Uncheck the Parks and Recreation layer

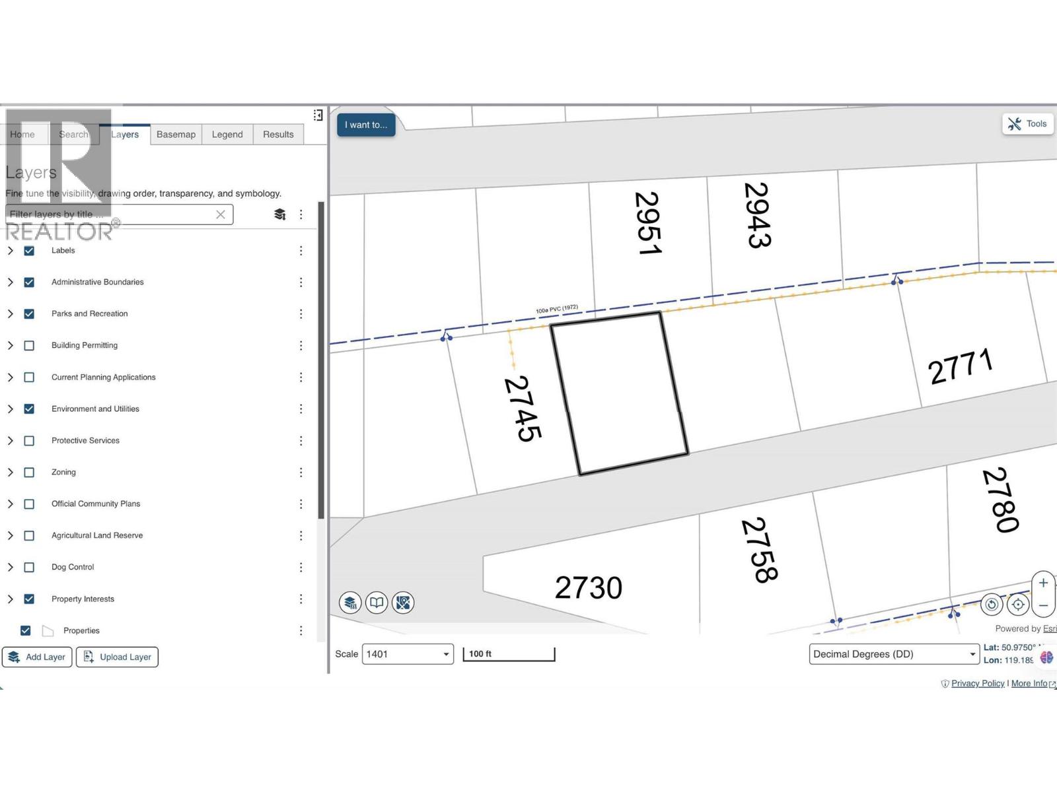point(29,314)
